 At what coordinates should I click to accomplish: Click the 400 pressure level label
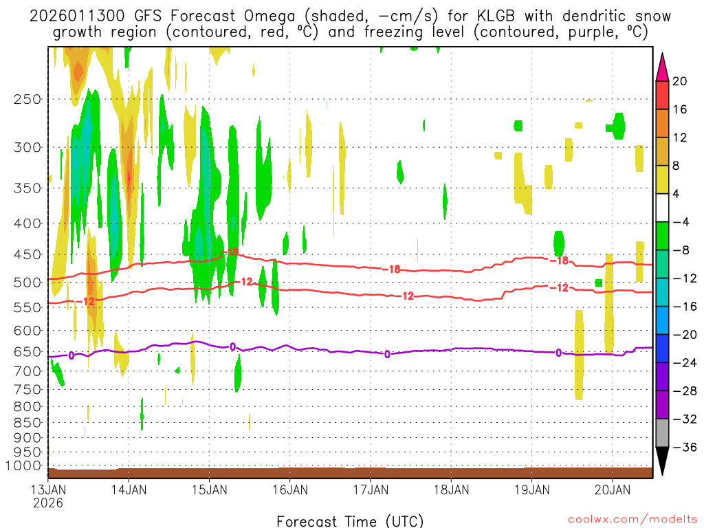click(27, 223)
